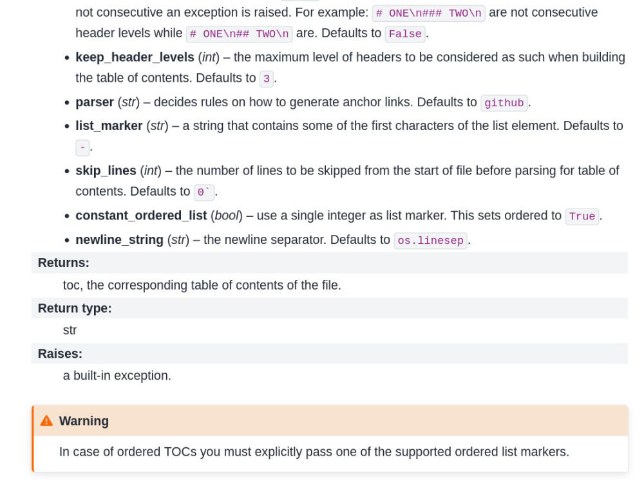644x482 pixels.
Task: Select the skip_lines parameter name
Action: pyautogui.click(x=106, y=171)
